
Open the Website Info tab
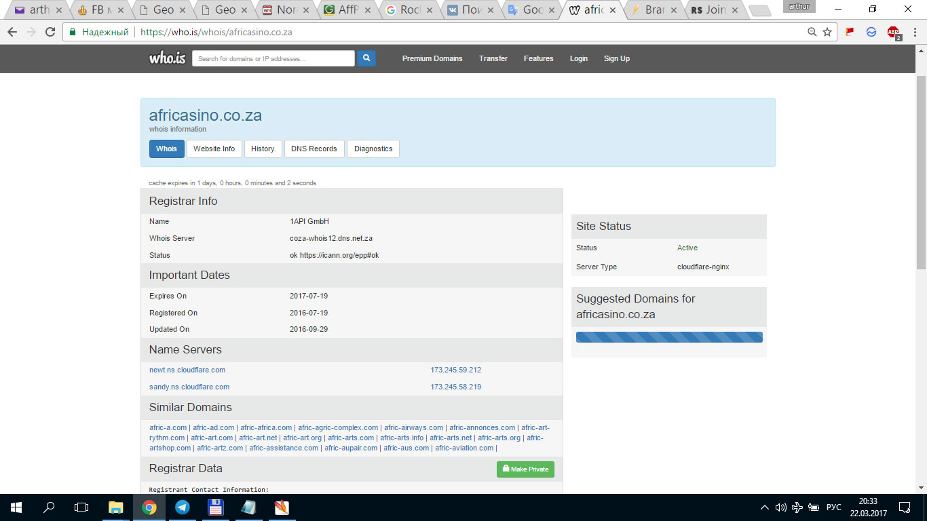[214, 149]
